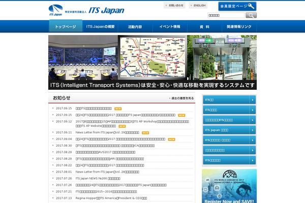Click the ETC toll gate banner photo

[222, 57]
